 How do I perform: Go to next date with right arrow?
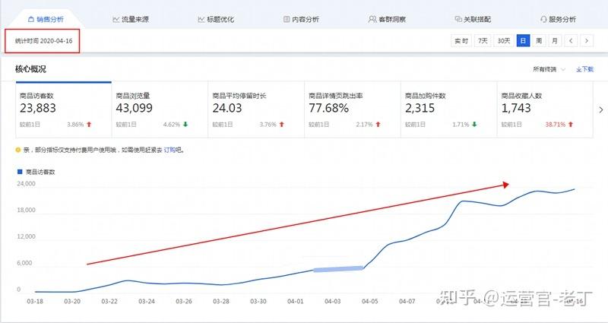point(587,41)
